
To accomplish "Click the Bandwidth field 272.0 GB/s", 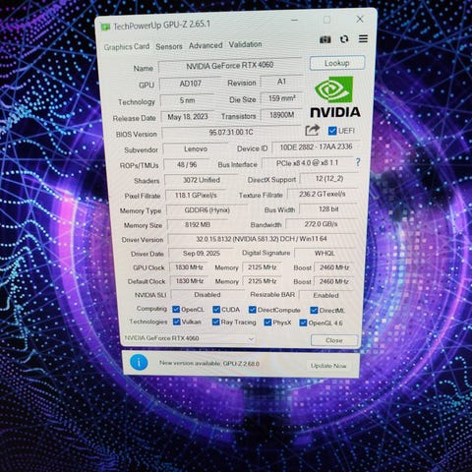I will pos(321,224).
